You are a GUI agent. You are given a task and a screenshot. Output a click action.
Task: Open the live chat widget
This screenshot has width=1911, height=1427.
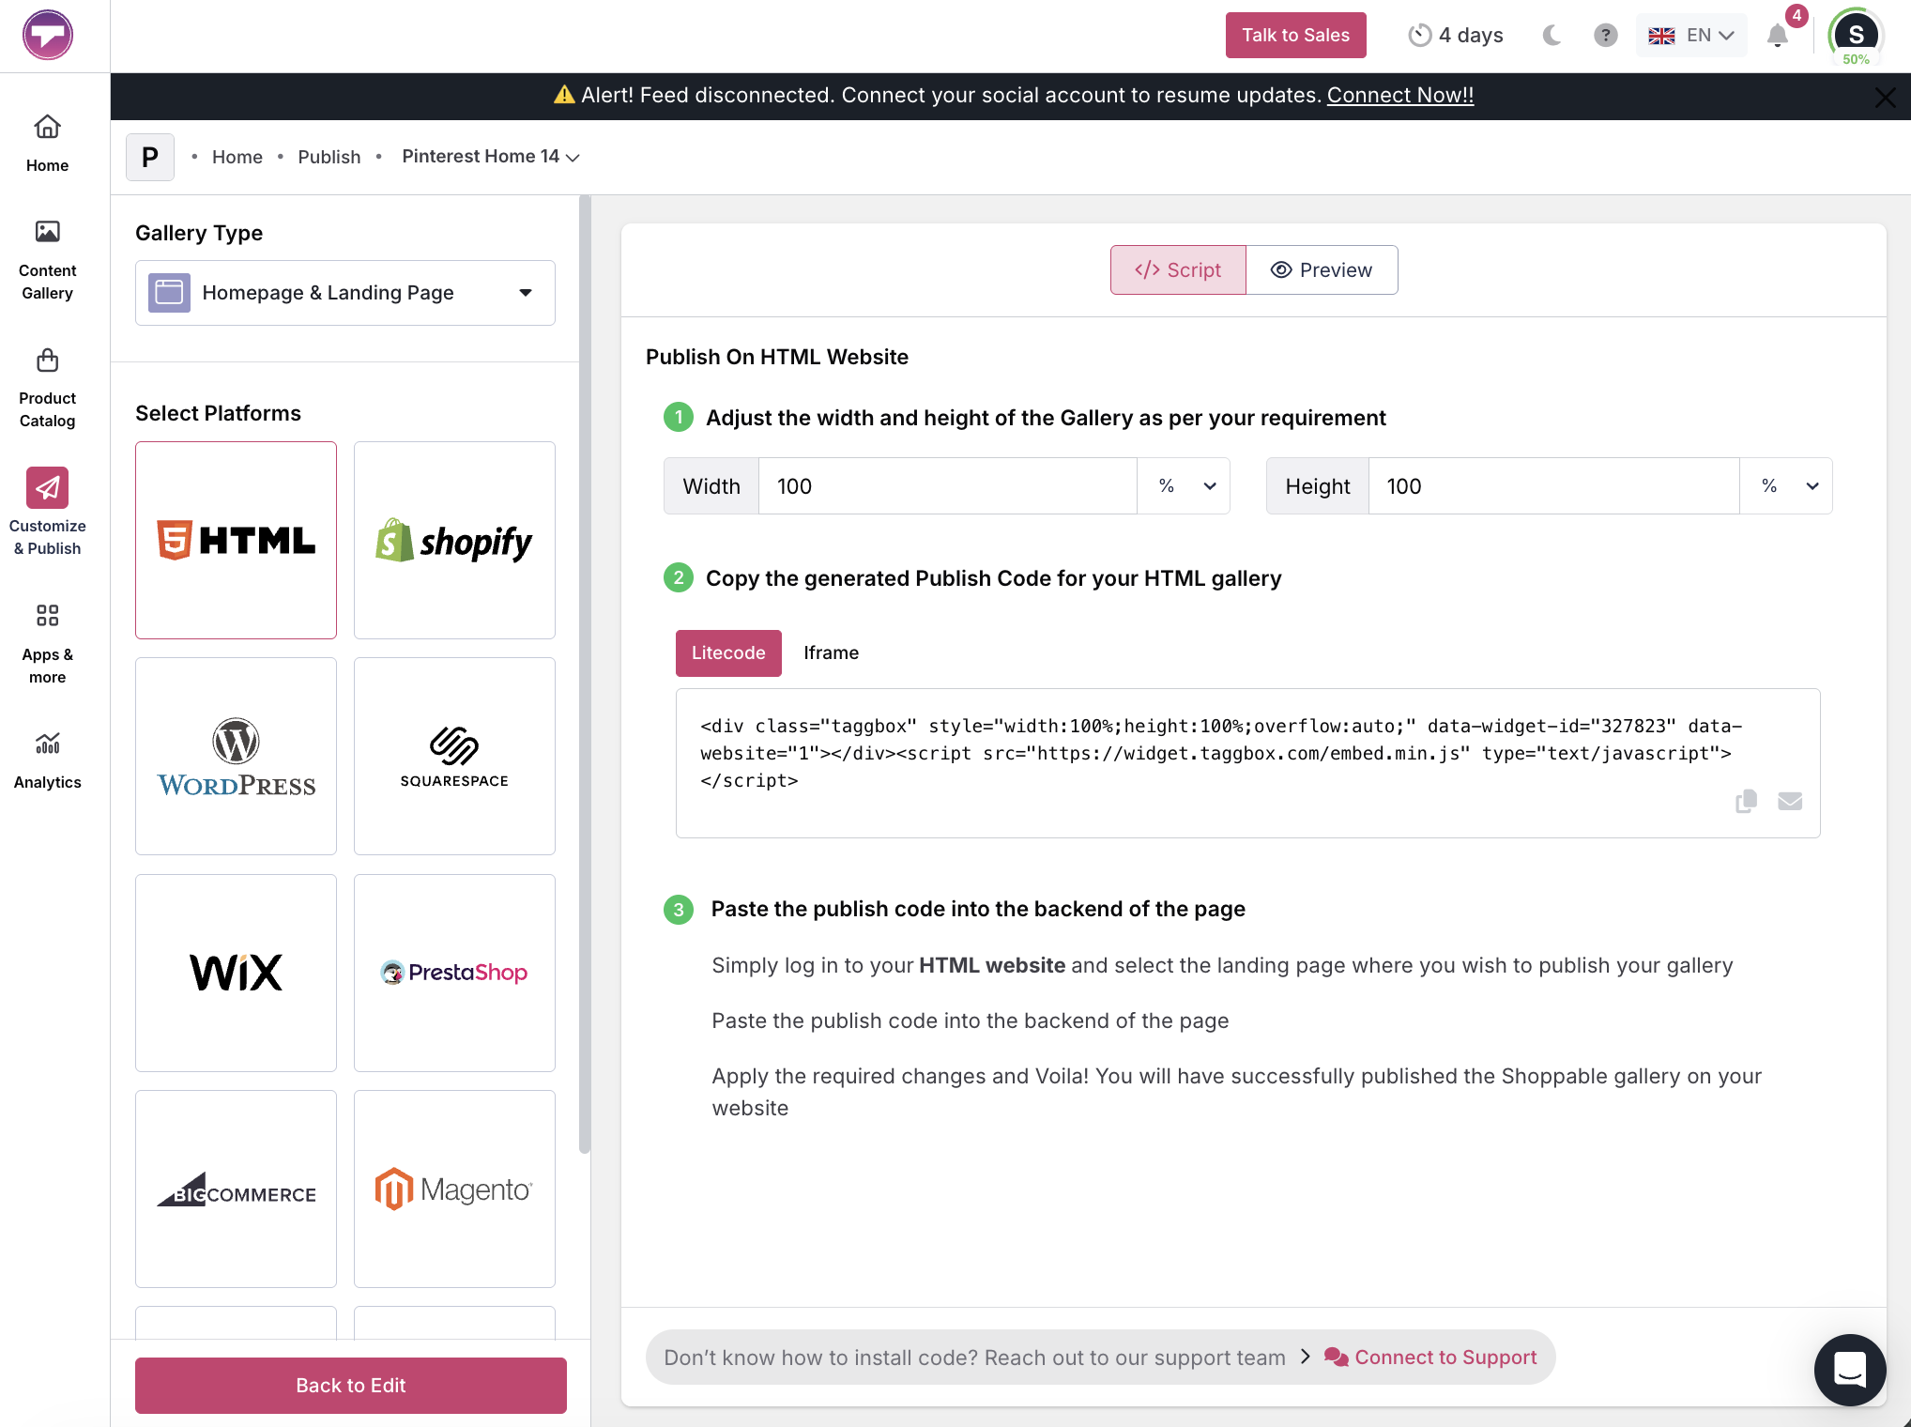click(x=1850, y=1370)
